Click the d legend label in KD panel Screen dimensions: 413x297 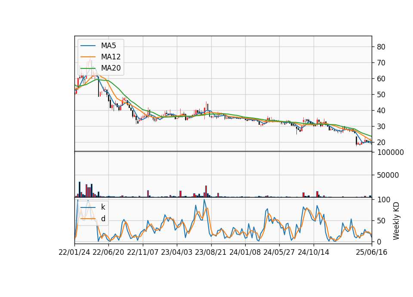point(103,219)
